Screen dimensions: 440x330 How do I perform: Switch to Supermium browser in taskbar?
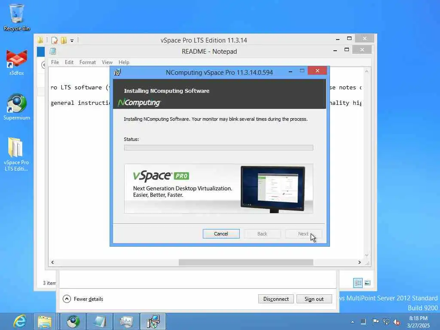pyautogui.click(x=73, y=321)
